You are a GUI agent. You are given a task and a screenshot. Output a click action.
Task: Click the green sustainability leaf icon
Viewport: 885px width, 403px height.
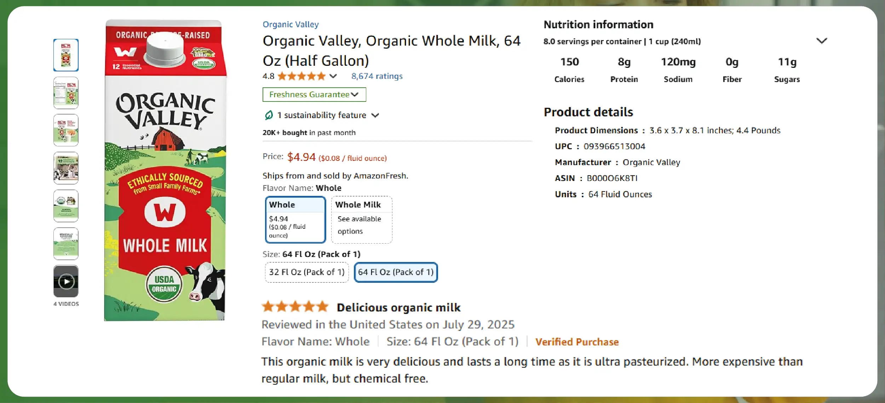point(269,115)
